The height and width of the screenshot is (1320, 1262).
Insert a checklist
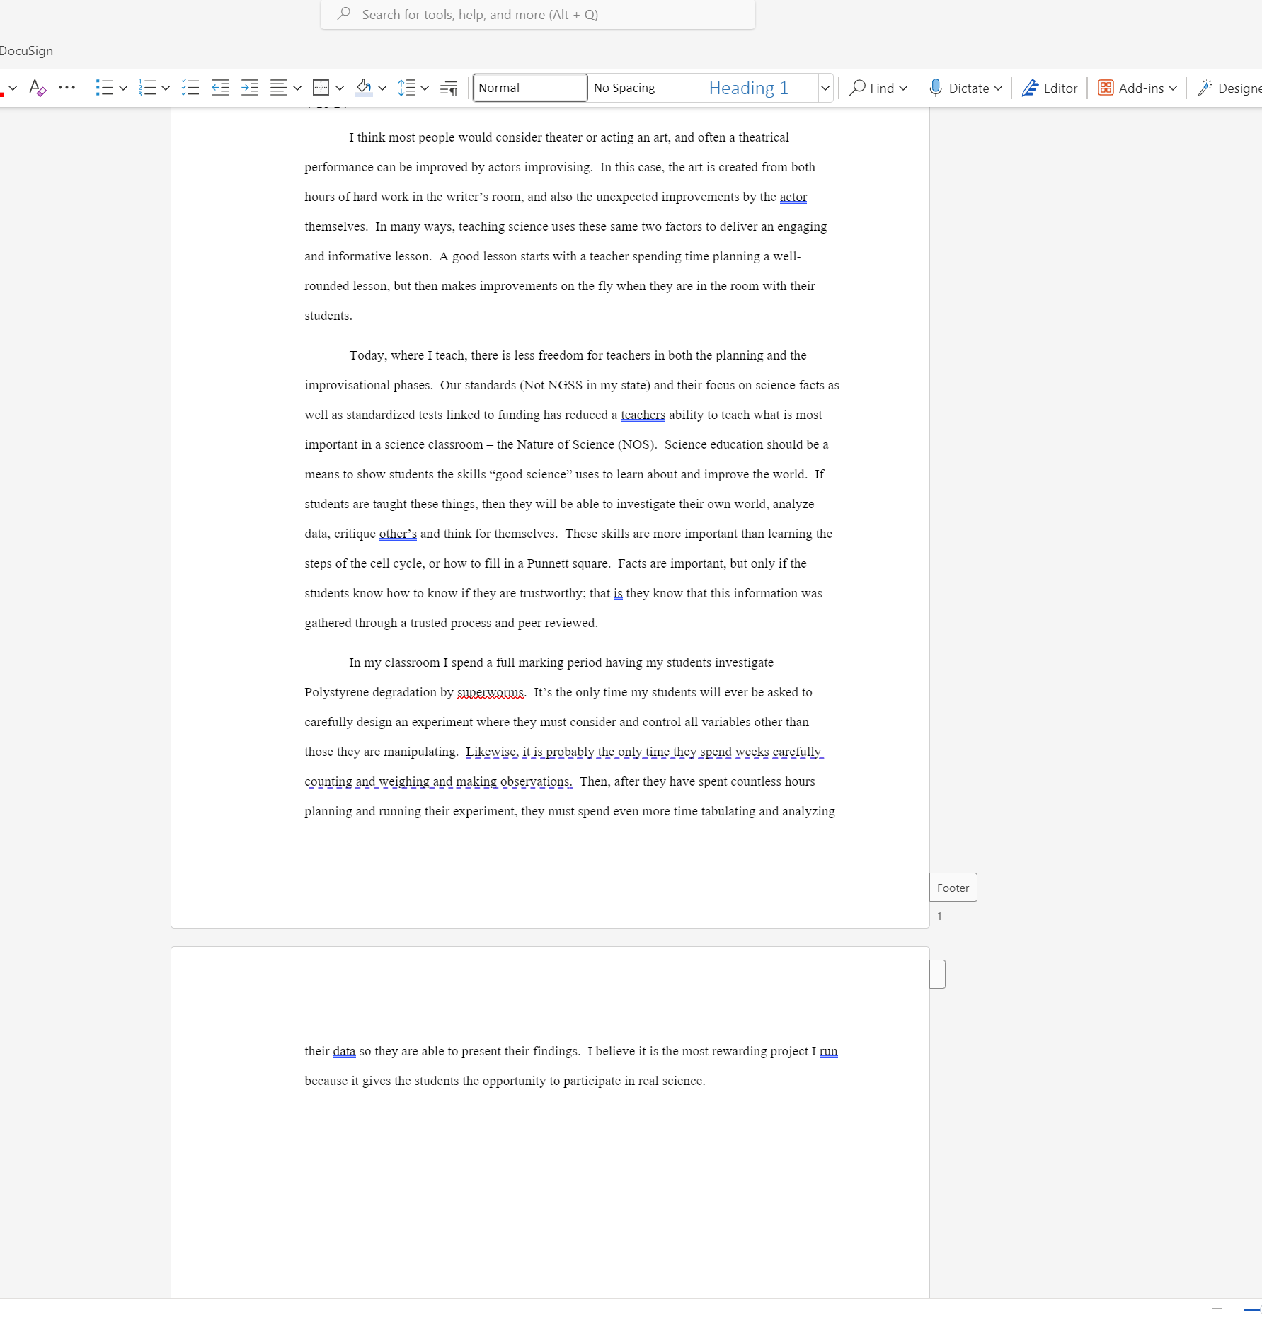coord(190,88)
